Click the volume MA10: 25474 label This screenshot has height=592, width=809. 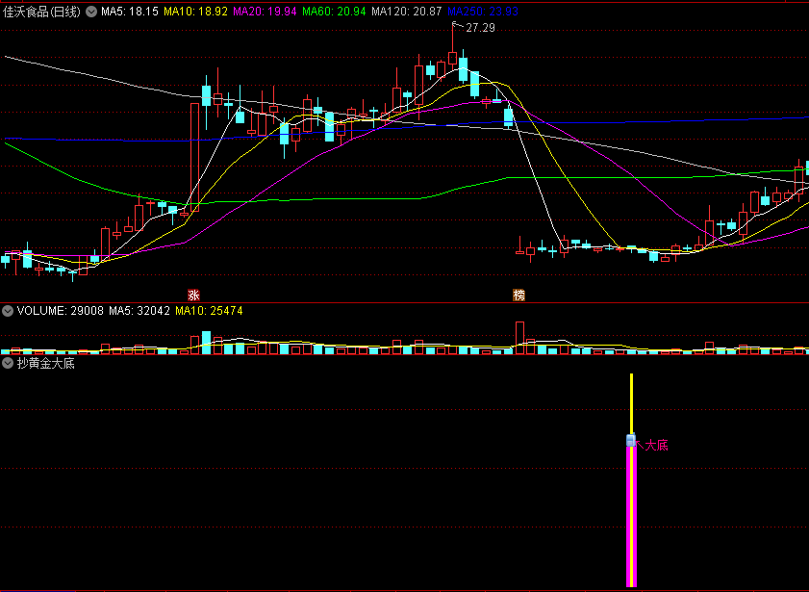coord(209,311)
